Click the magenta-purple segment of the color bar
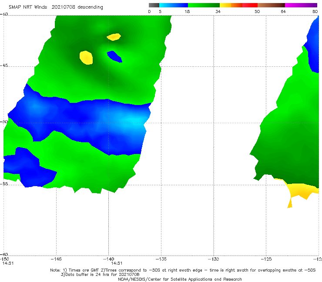 tap(301, 5)
